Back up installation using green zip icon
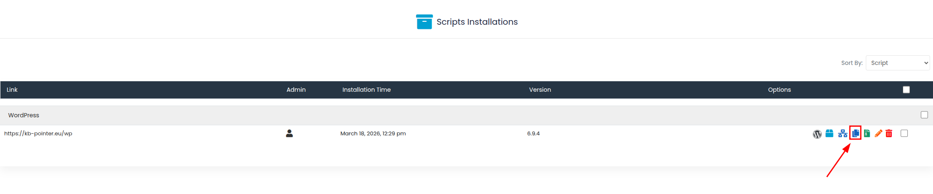This screenshot has height=194, width=933. (x=867, y=133)
